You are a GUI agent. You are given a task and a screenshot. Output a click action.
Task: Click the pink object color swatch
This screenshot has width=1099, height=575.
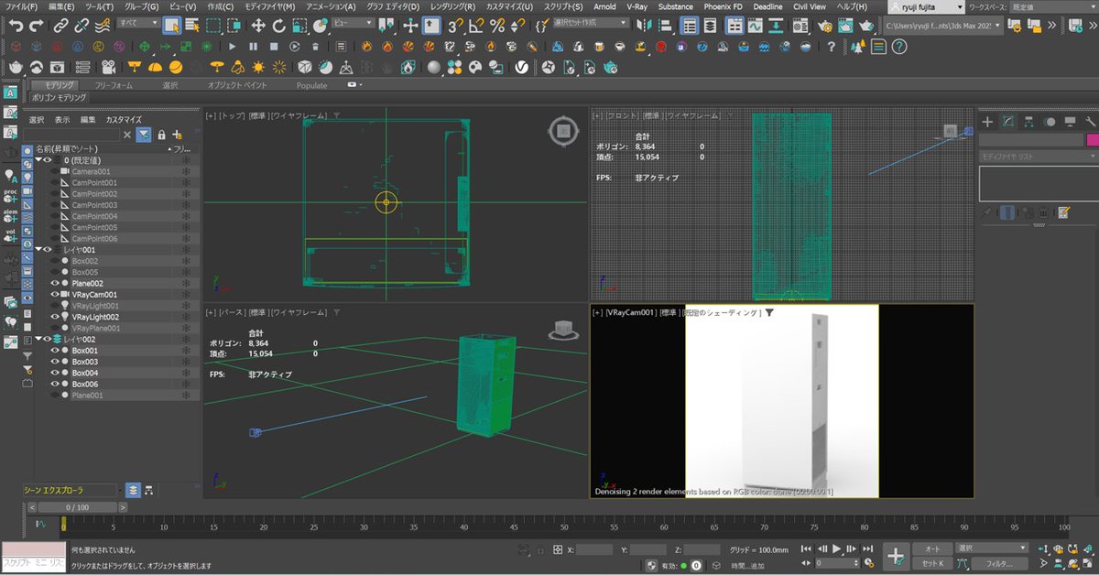point(1092,140)
